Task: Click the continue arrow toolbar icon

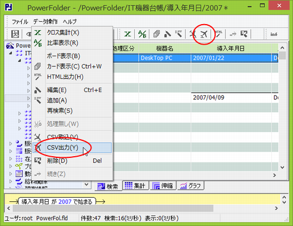Action: (x=233, y=34)
